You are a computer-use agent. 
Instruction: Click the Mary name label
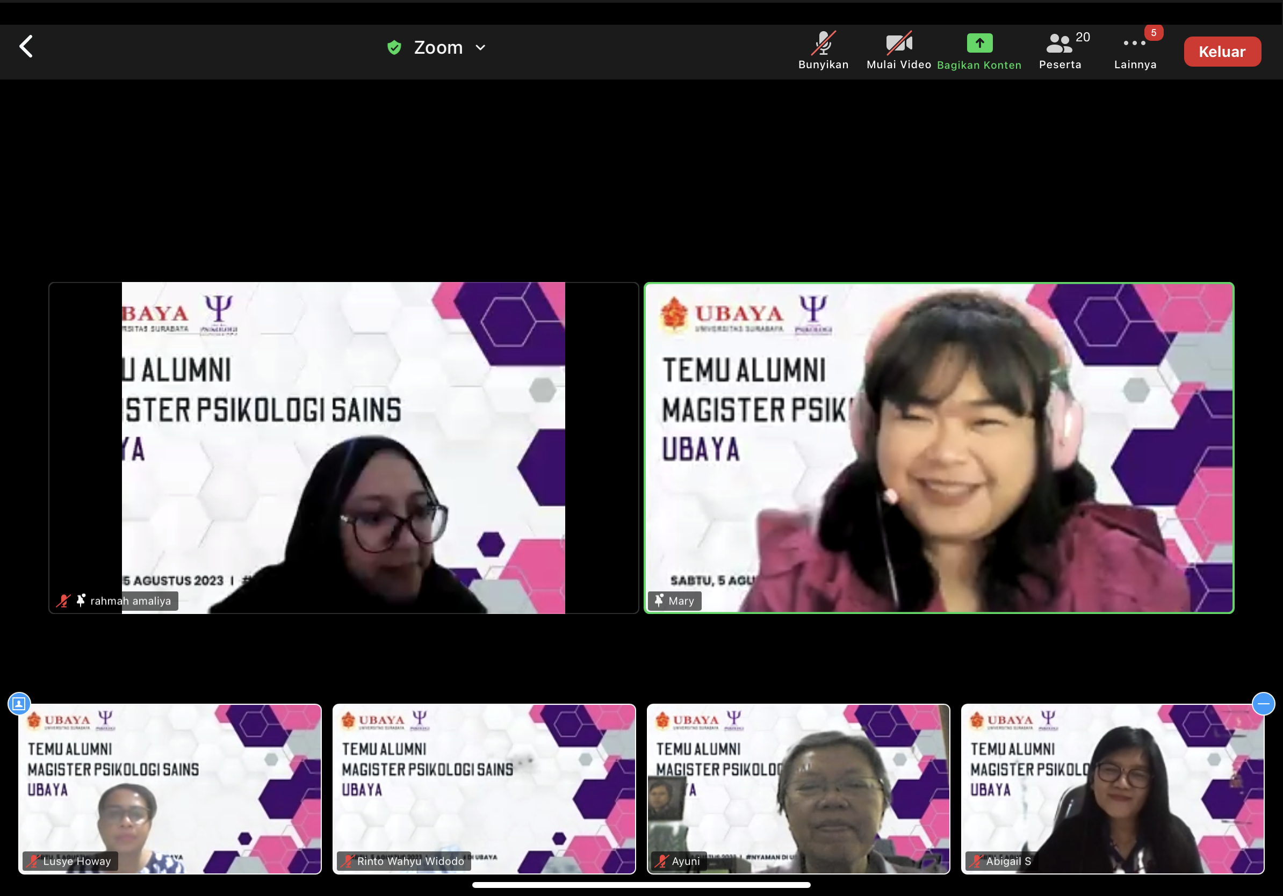(x=681, y=601)
